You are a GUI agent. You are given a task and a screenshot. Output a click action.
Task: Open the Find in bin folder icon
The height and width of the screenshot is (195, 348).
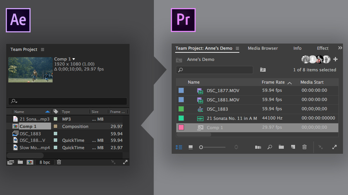click(x=263, y=70)
